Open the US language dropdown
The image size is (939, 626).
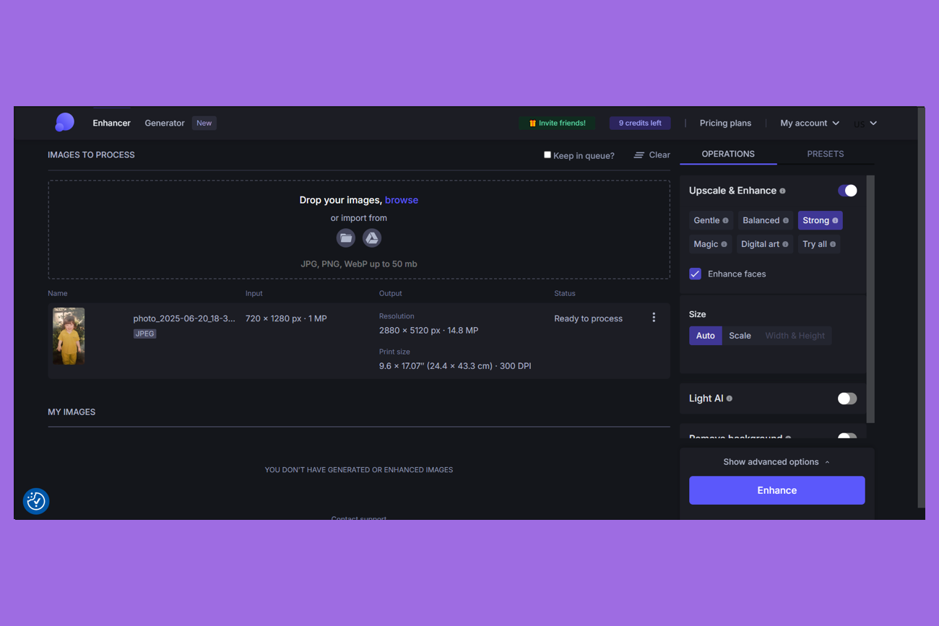point(865,123)
